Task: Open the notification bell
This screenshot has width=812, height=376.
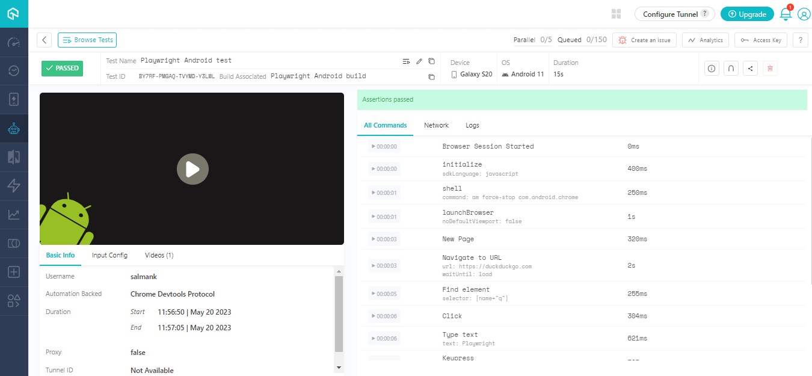Action: [786, 14]
